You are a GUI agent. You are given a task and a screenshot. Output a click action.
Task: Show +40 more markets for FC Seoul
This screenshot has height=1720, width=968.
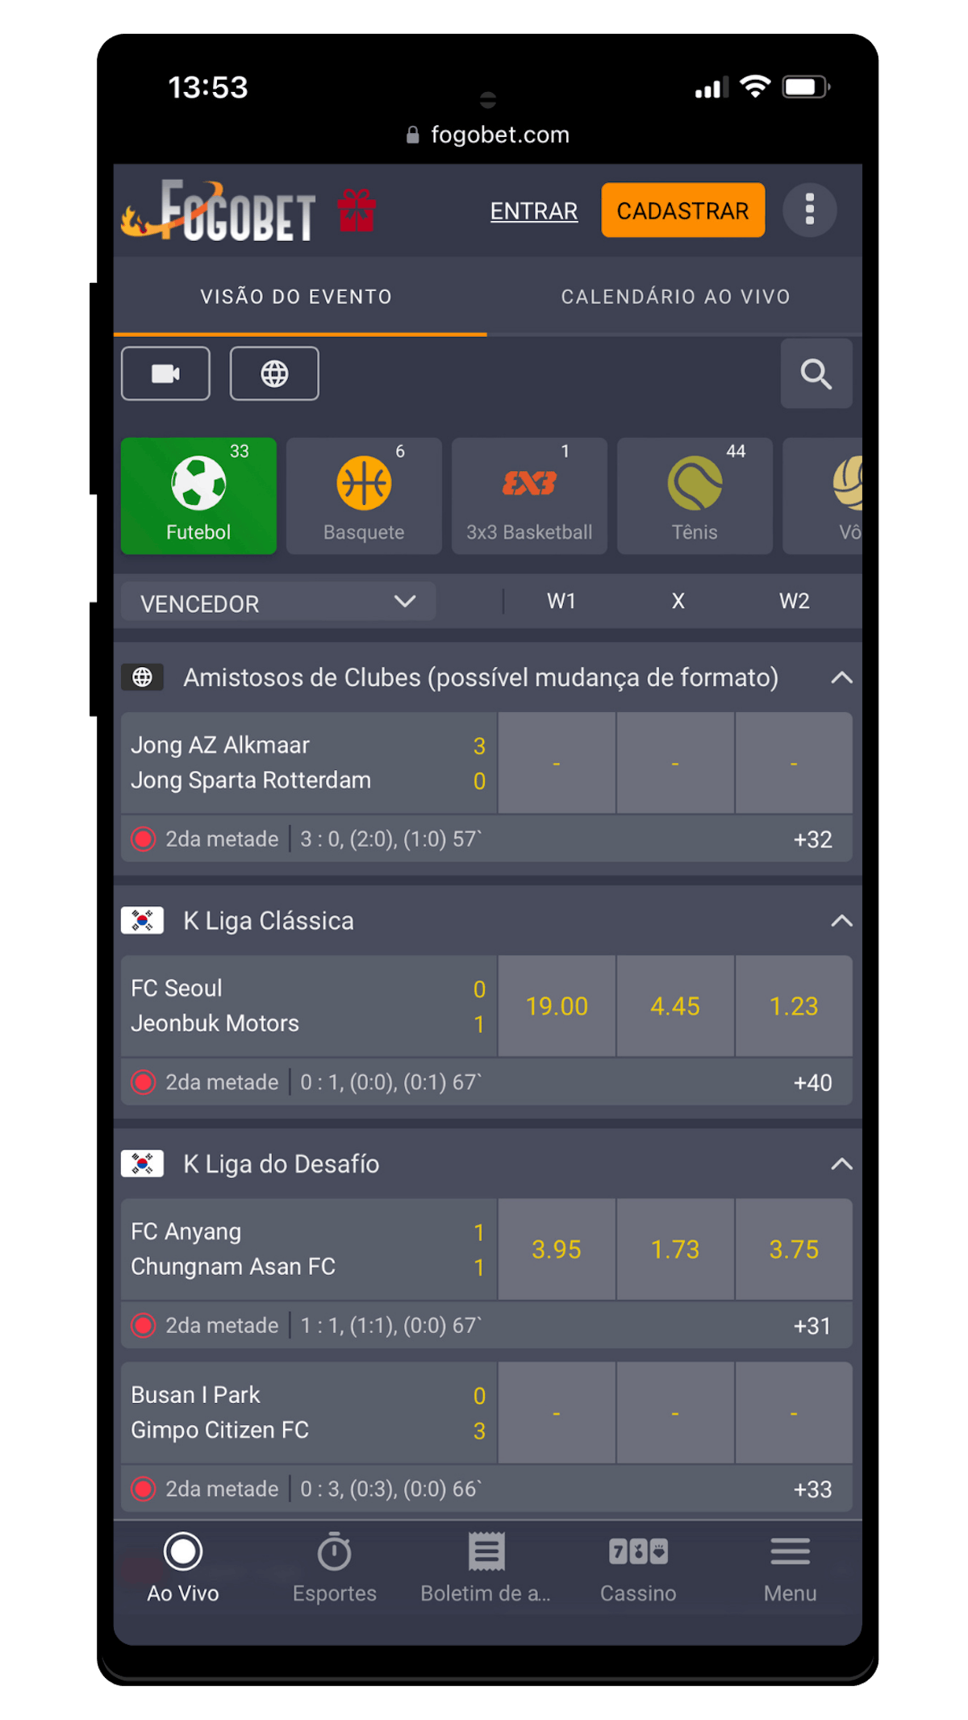point(812,1082)
